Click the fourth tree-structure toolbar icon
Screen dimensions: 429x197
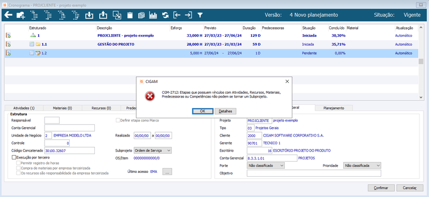75,15
